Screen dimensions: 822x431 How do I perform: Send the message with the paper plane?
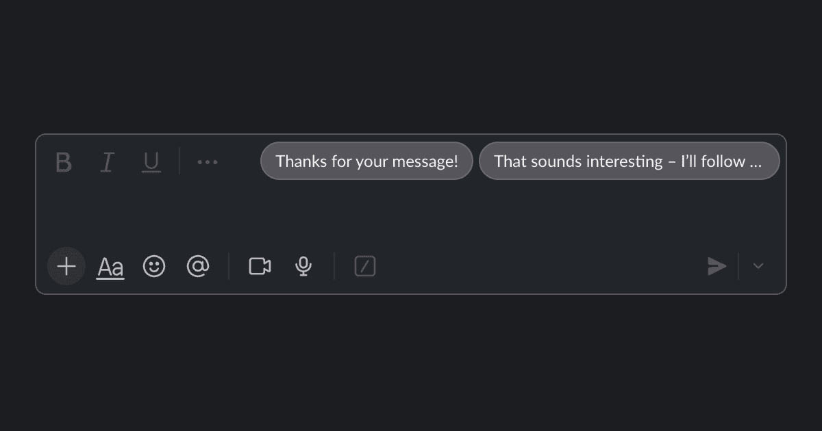(x=717, y=266)
